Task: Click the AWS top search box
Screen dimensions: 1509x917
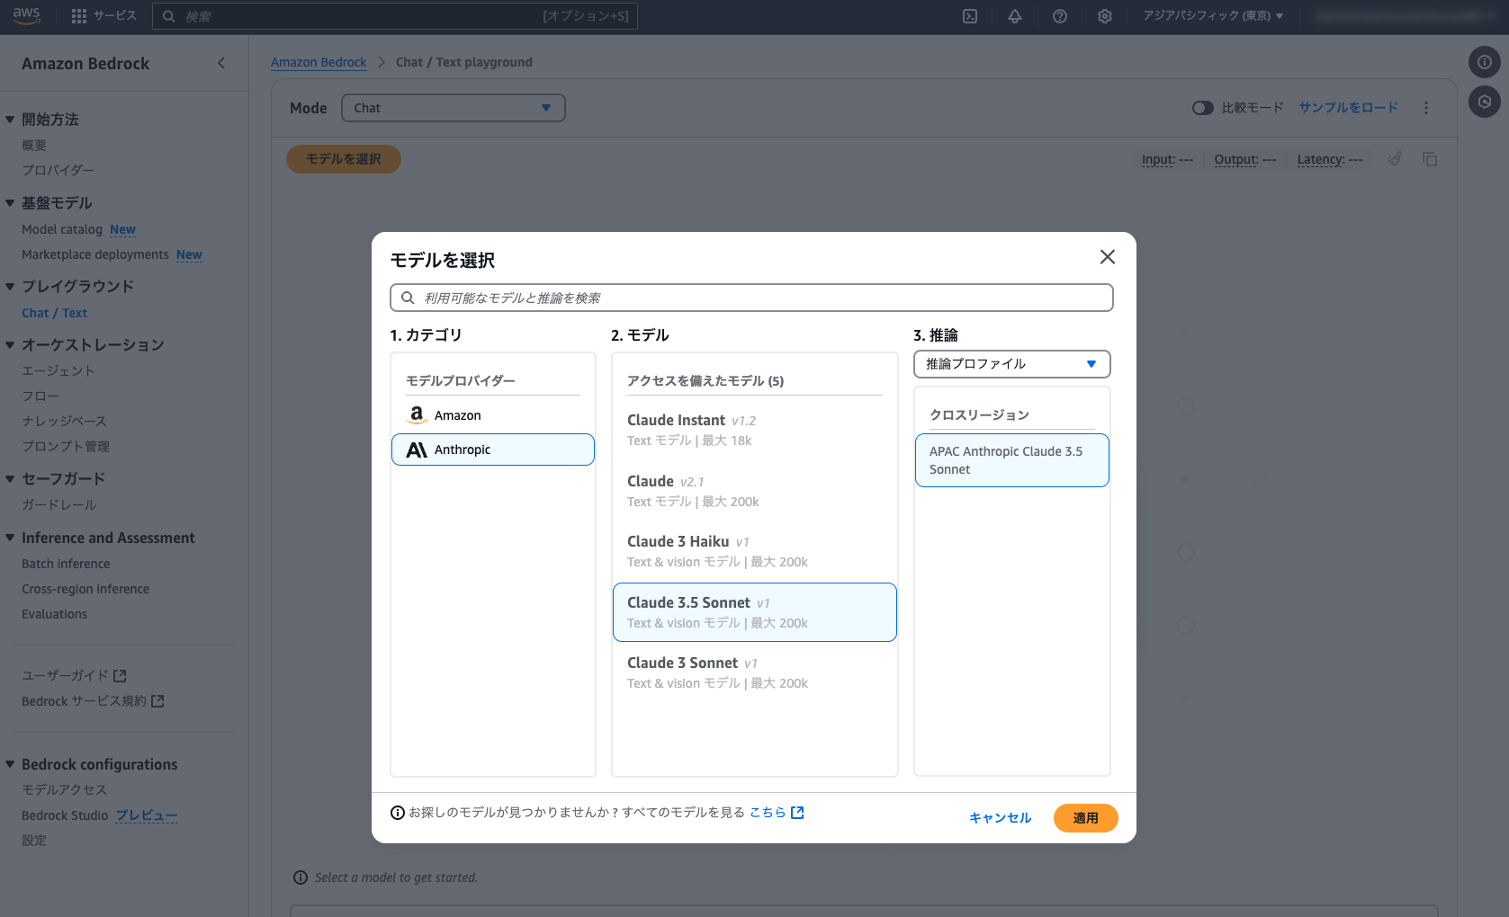Action: [395, 16]
